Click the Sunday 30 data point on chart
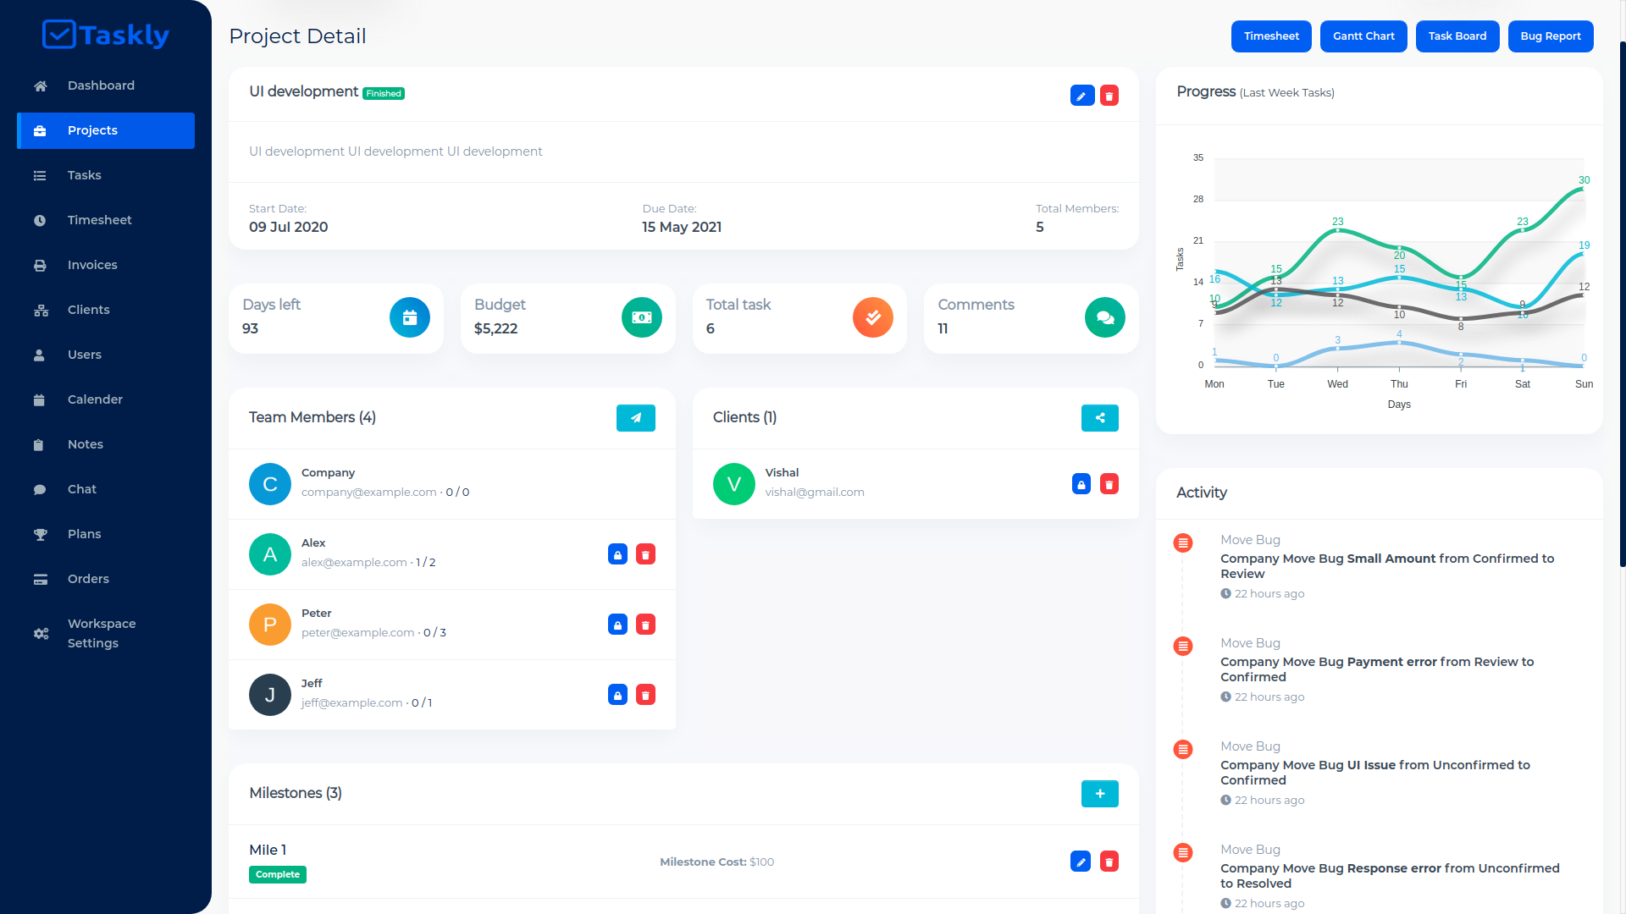 1582,190
